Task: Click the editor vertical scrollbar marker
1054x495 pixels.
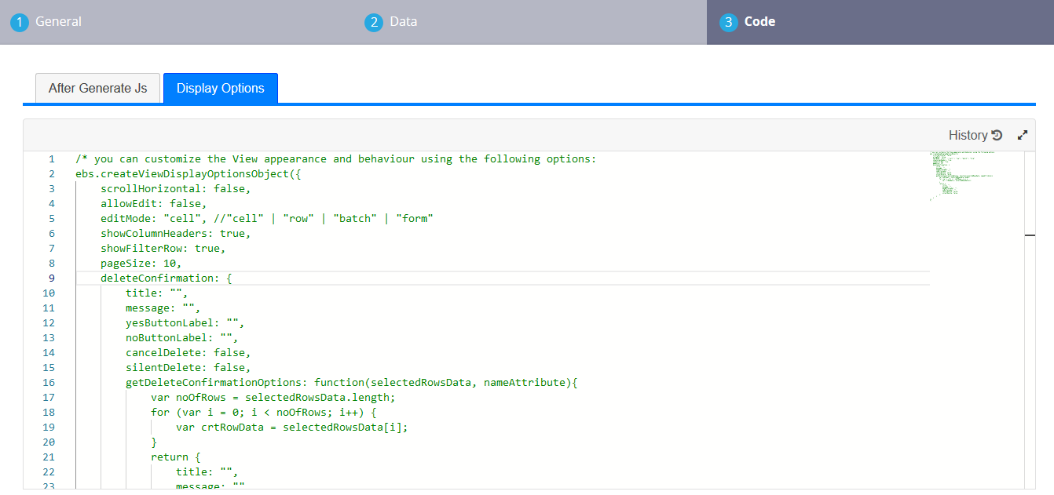Action: point(1030,235)
